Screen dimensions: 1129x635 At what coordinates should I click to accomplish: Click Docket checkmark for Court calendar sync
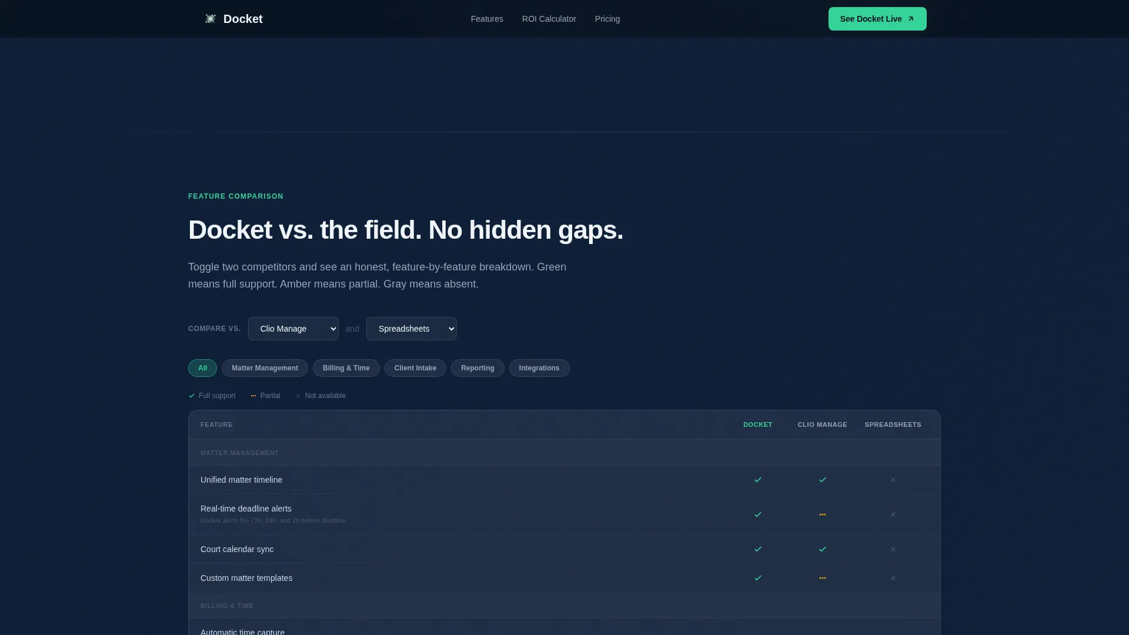coord(758,549)
